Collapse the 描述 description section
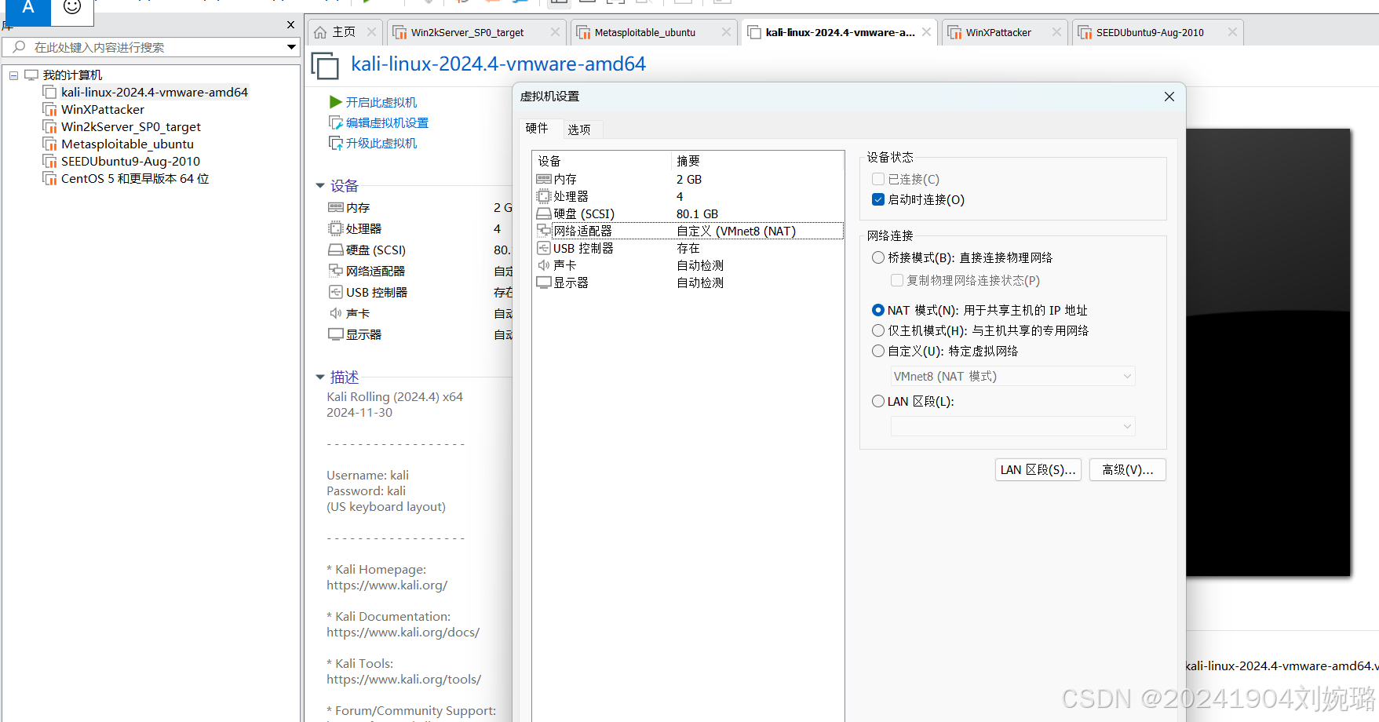 pos(320,377)
